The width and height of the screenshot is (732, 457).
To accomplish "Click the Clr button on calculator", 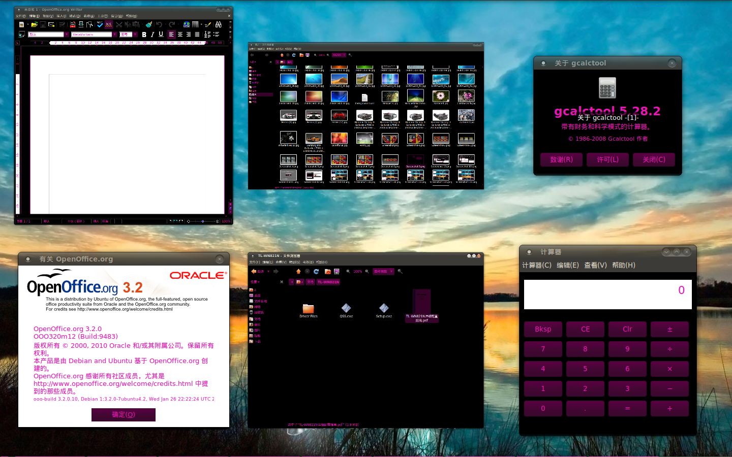I will click(627, 329).
